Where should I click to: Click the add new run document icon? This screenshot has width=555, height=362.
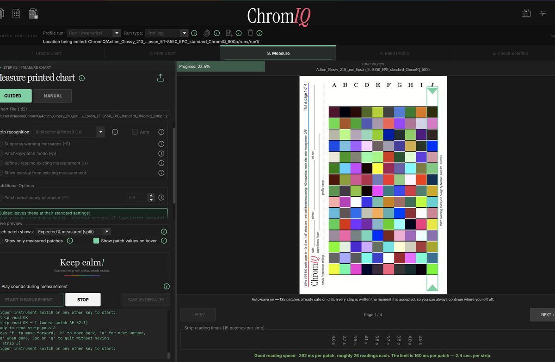pyautogui.click(x=228, y=33)
